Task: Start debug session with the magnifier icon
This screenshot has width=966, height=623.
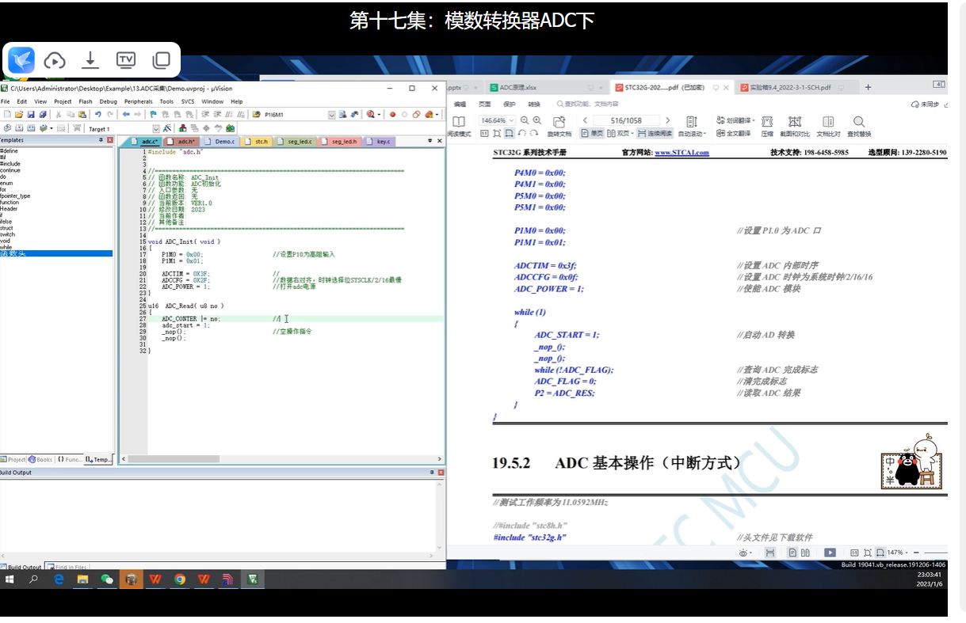Action: [370, 115]
